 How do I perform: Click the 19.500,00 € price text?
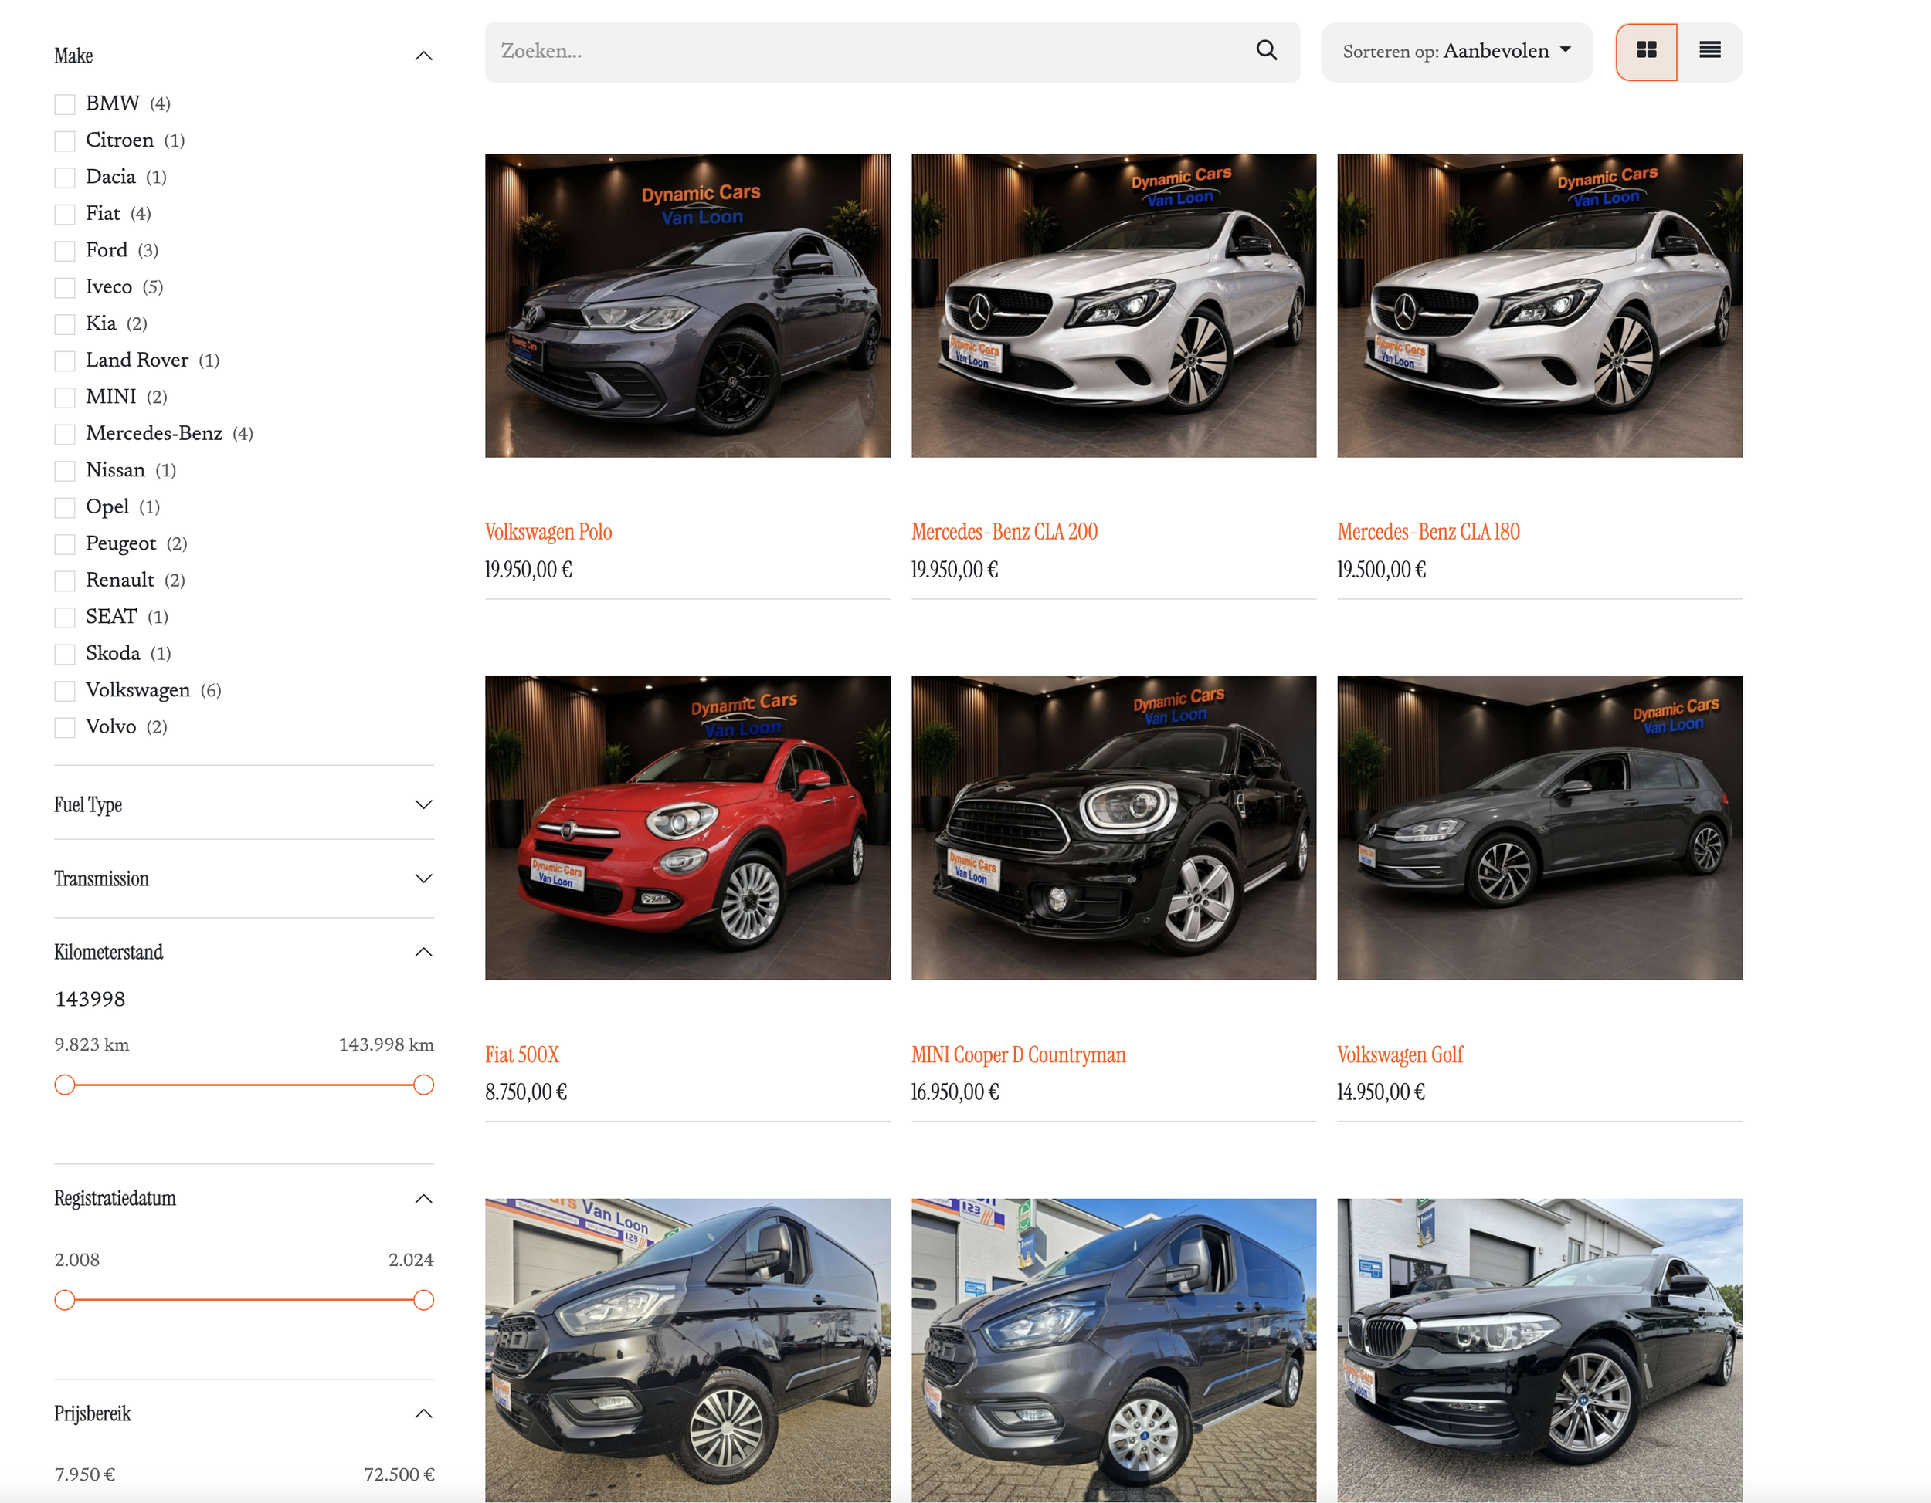coord(1381,570)
